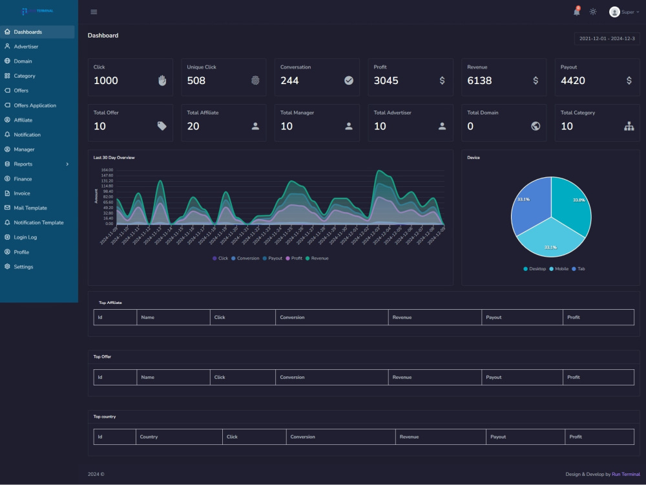The image size is (646, 485).
Task: Click the person icon on Total Affiliate
Action: tap(255, 126)
